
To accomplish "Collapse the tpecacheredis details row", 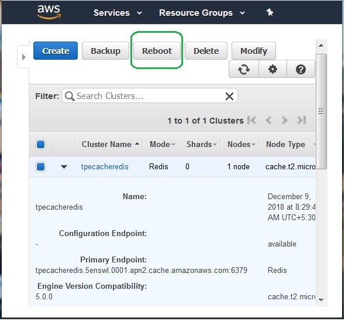I will (x=64, y=167).
